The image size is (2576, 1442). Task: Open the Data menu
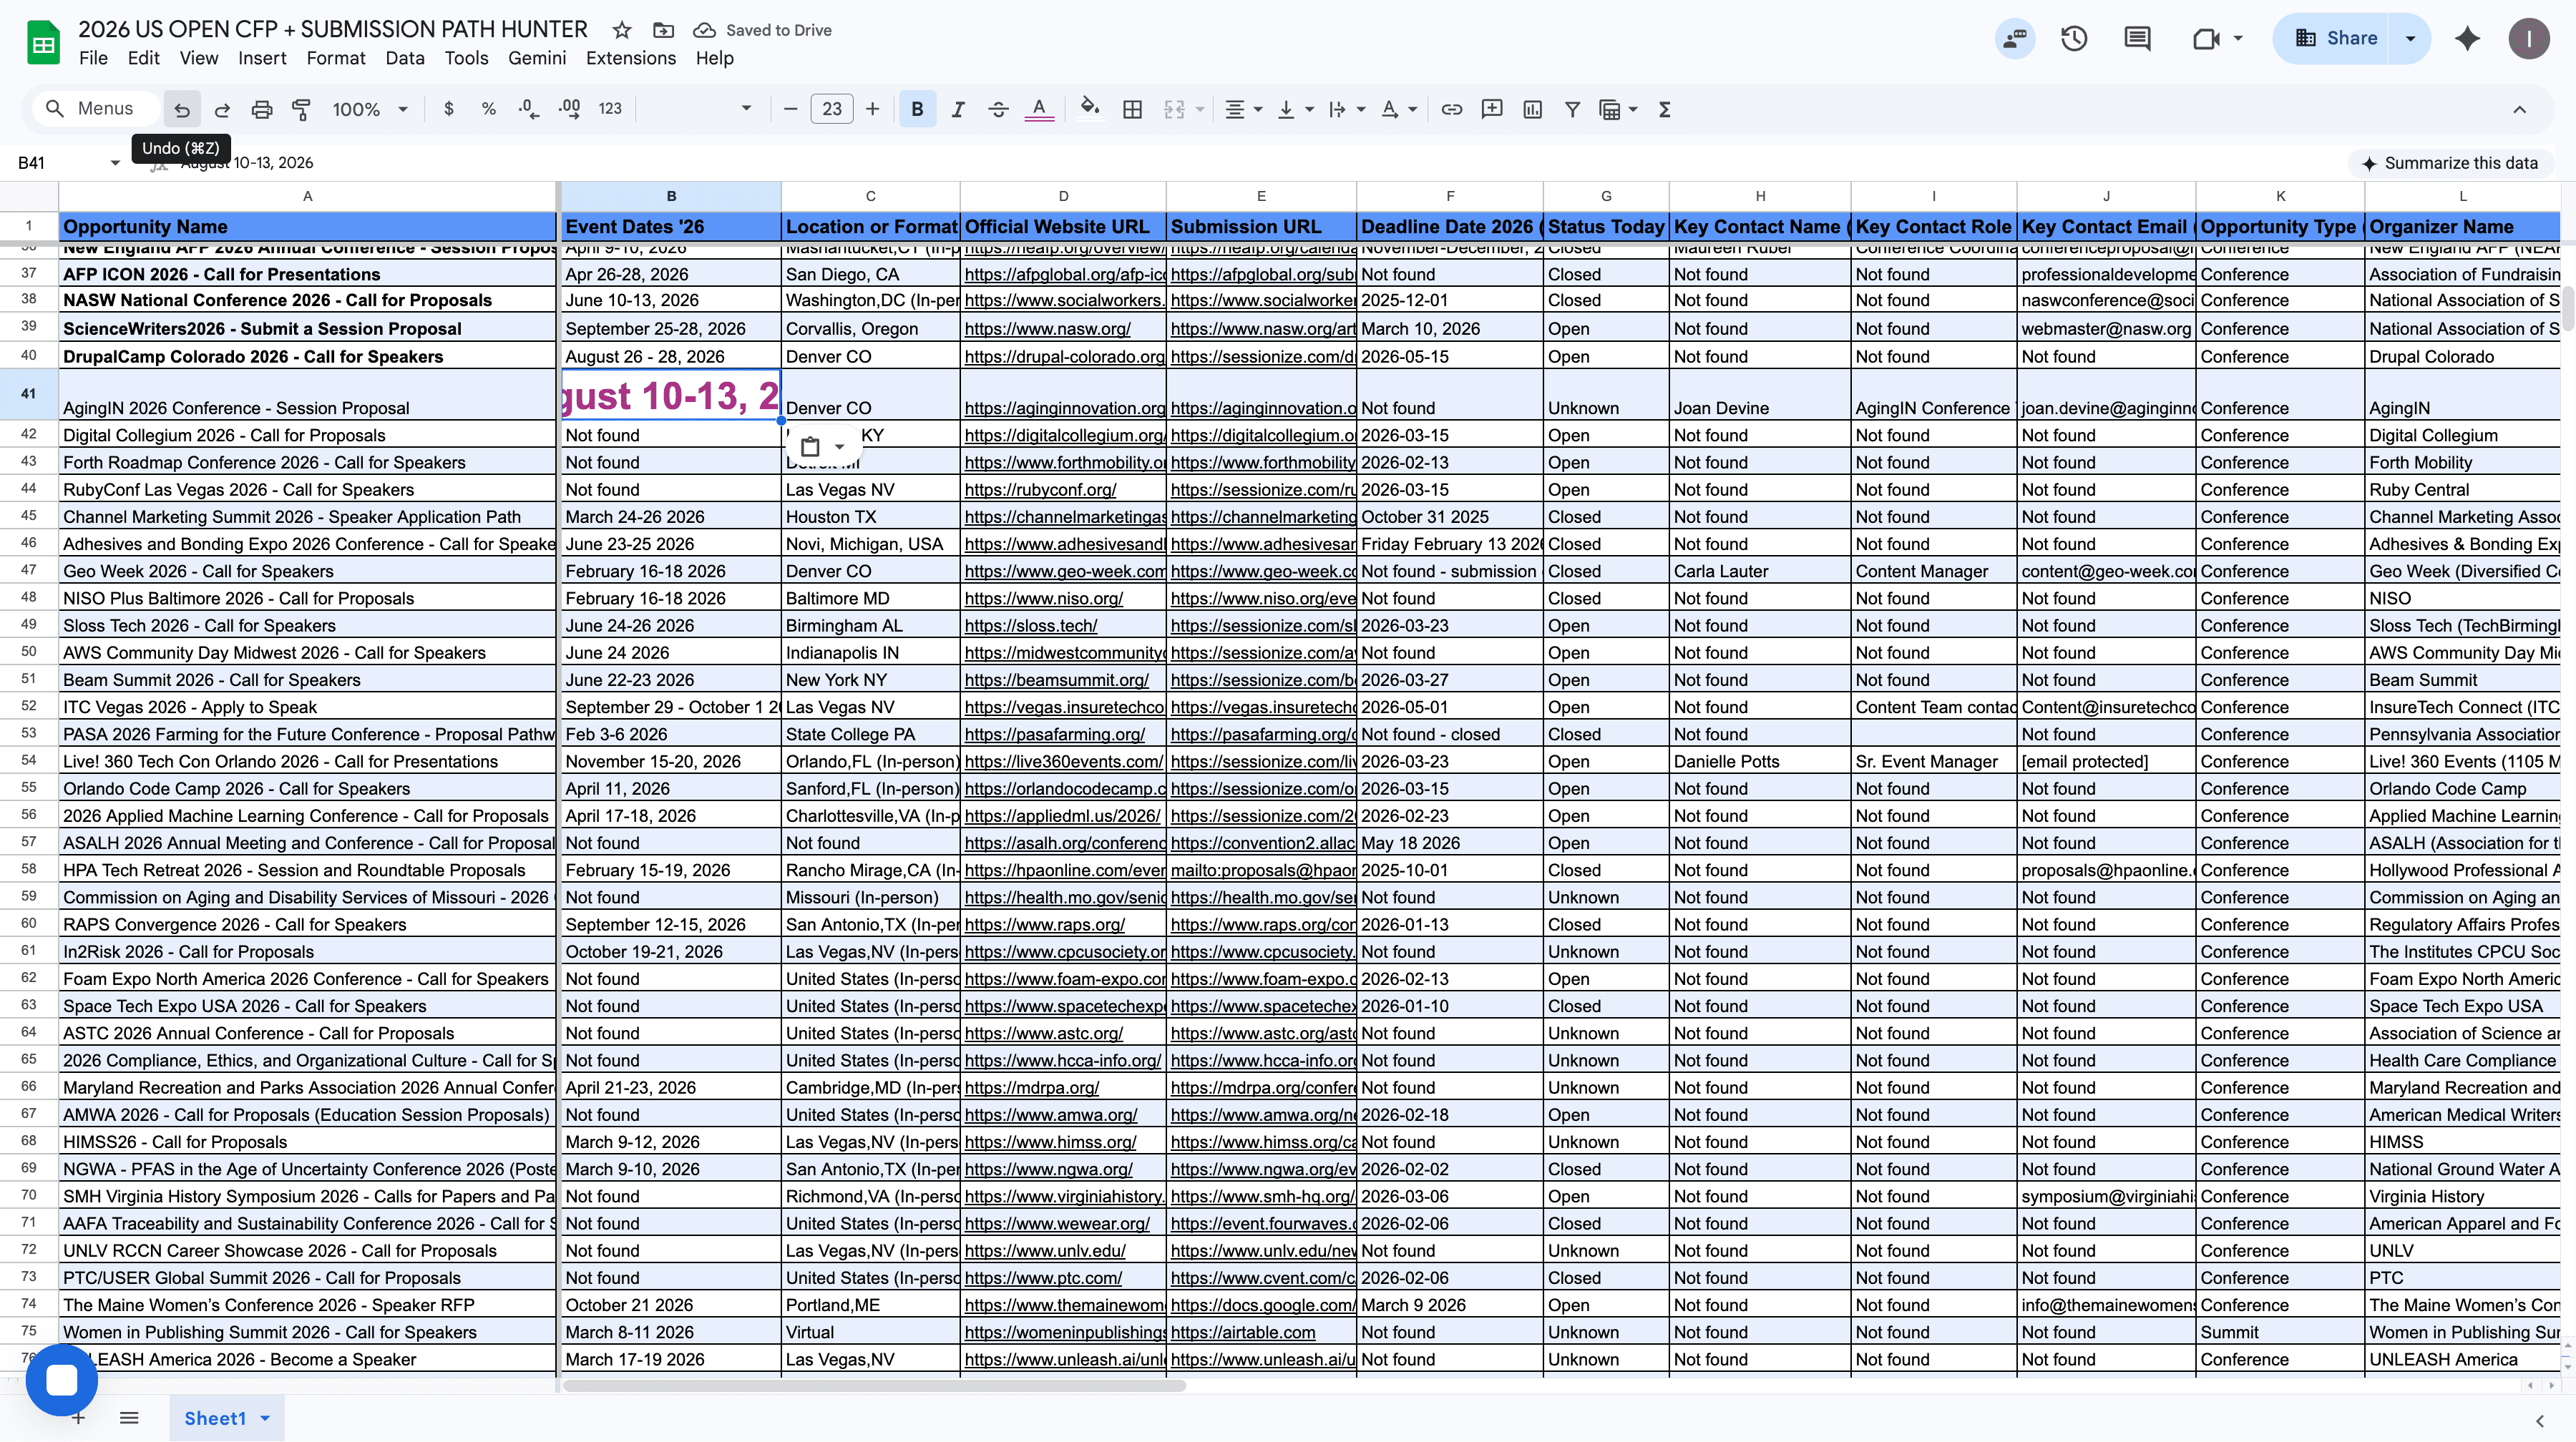coord(404,58)
